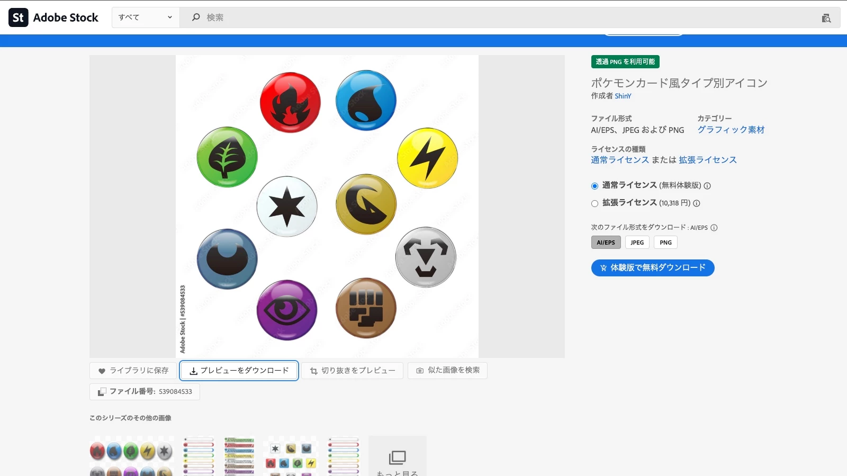Open first series thumbnail with round icons

[132, 456]
